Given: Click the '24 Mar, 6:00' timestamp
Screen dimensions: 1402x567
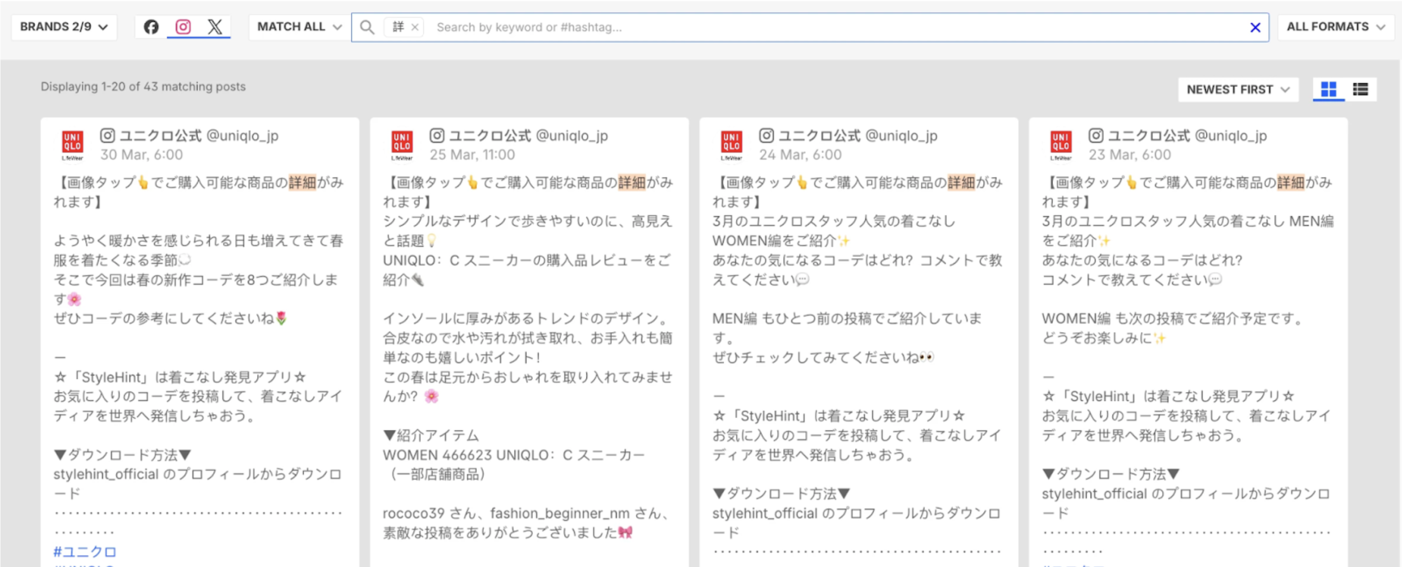Looking at the screenshot, I should [800, 155].
